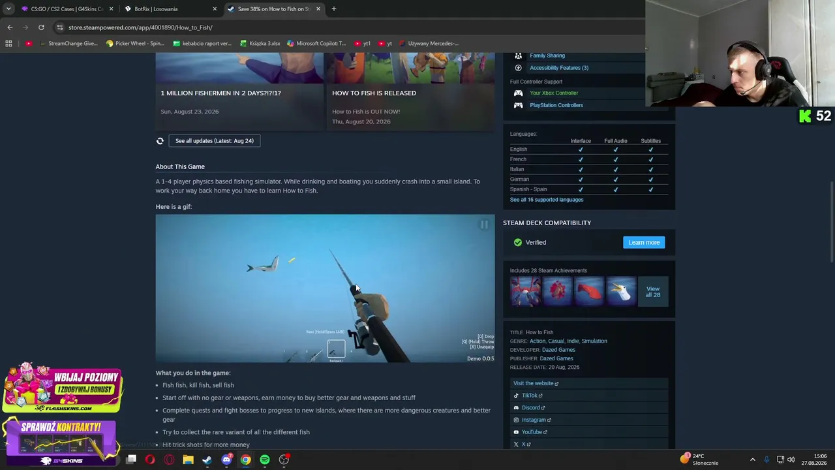This screenshot has width=835, height=470.
Task: Open the Dazed Games developer link
Action: tap(558, 350)
